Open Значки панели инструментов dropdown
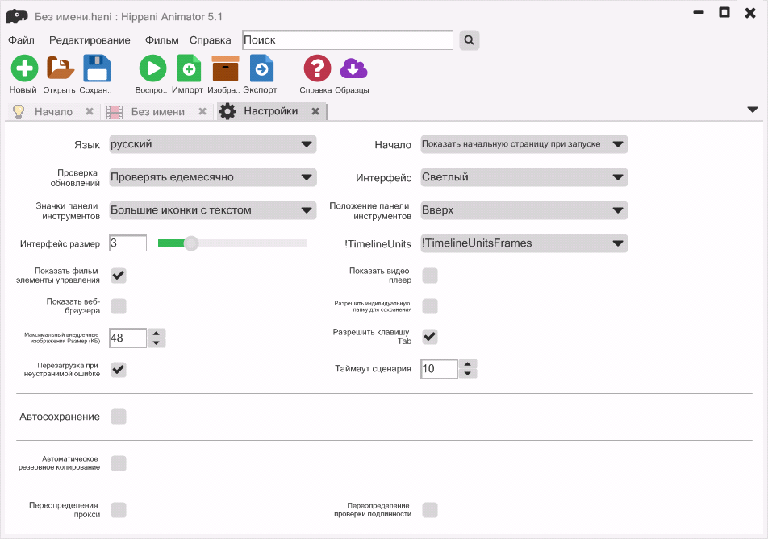768x539 pixels. tap(213, 210)
